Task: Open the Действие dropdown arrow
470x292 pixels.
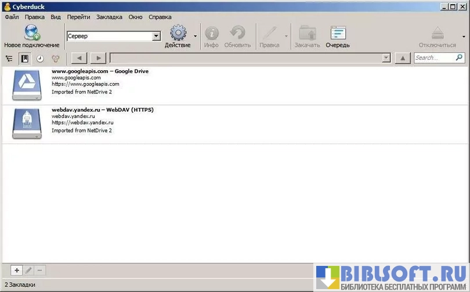Action: [x=195, y=37]
